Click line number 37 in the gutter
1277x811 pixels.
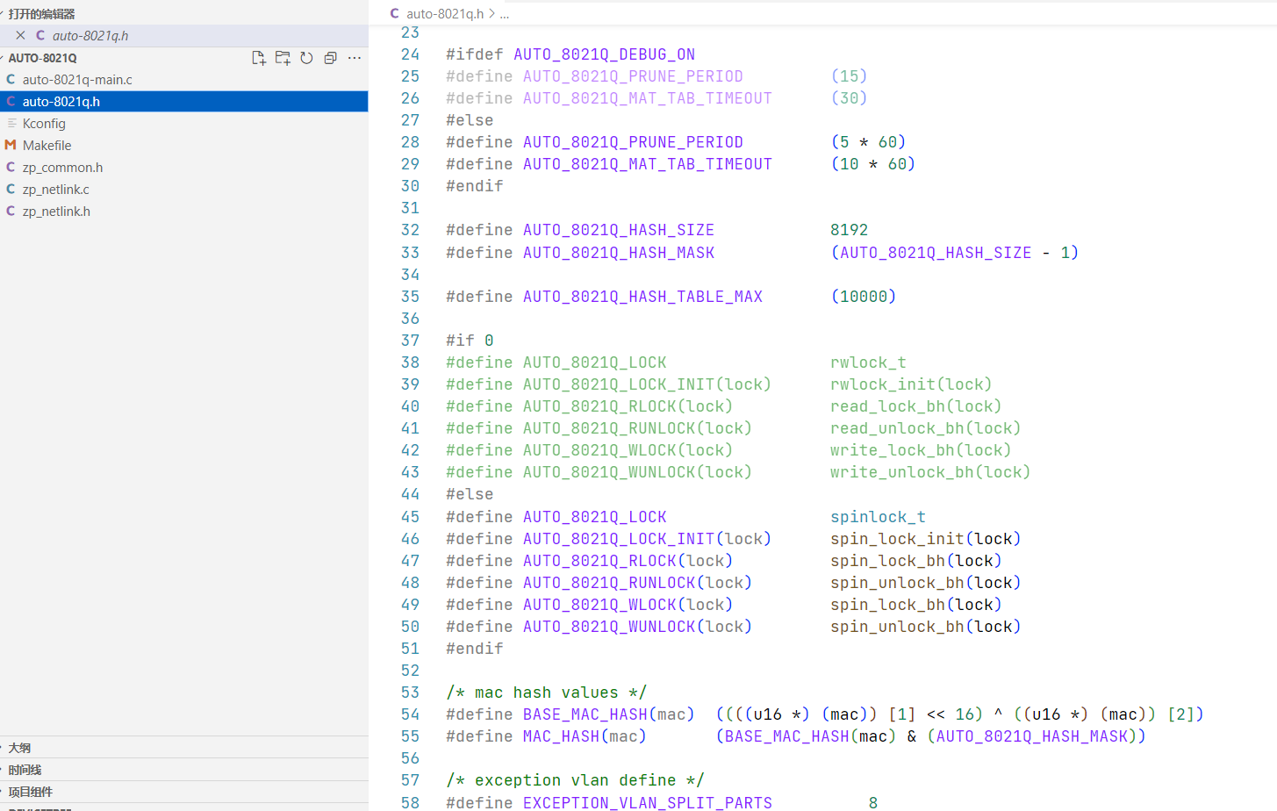[x=410, y=341]
